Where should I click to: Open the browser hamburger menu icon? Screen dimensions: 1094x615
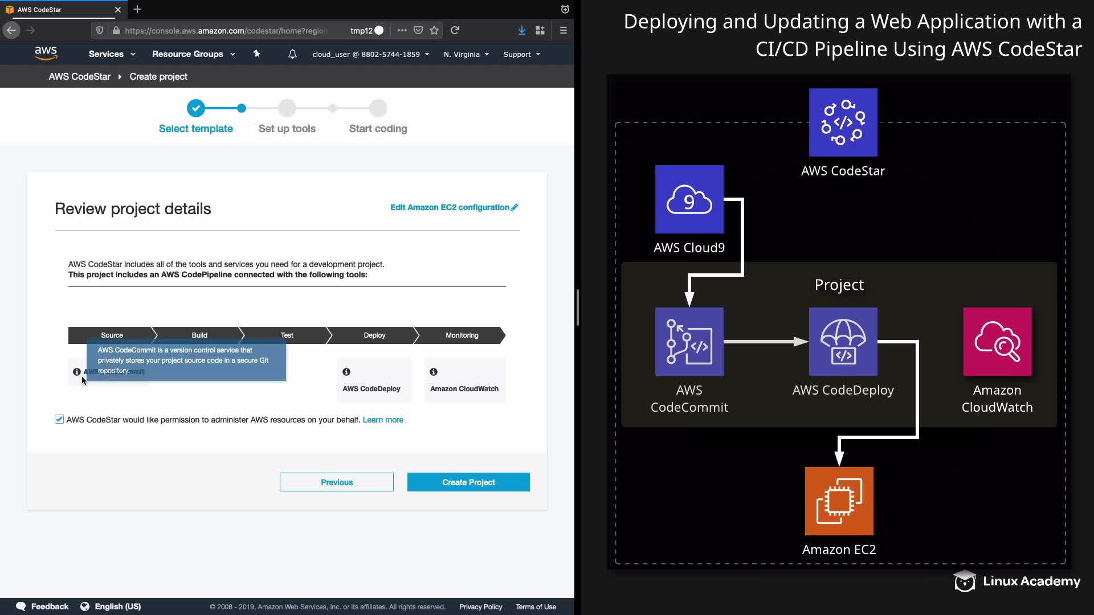pyautogui.click(x=563, y=30)
